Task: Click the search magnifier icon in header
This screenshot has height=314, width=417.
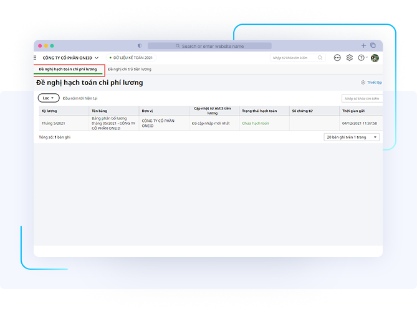Action: (320, 58)
